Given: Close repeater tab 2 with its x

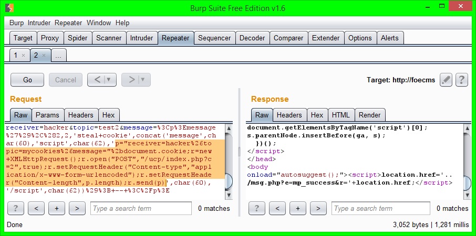Looking at the screenshot, I should (44, 56).
